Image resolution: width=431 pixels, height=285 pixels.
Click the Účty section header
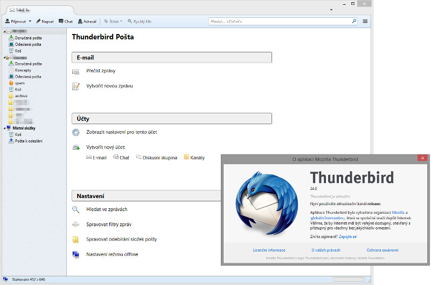(172, 119)
